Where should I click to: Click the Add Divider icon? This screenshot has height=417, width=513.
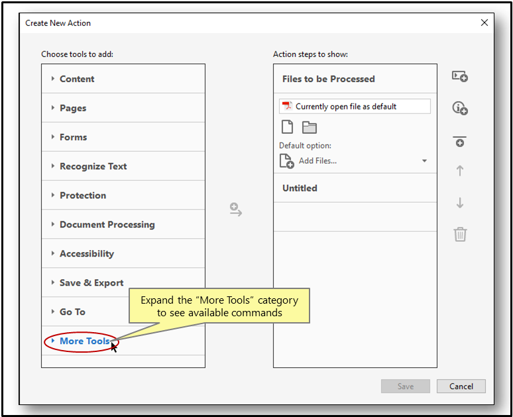[x=460, y=141]
